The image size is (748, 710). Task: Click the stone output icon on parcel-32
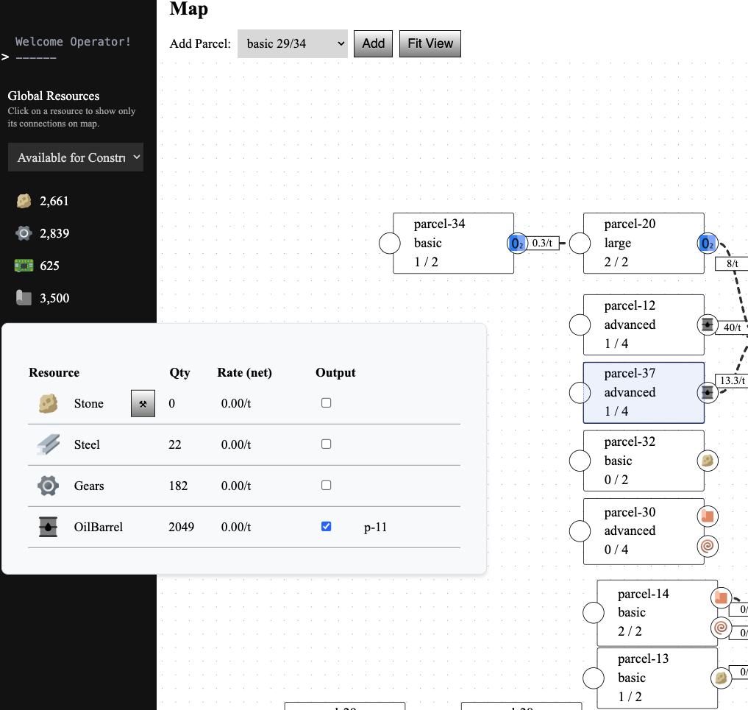[x=707, y=460]
